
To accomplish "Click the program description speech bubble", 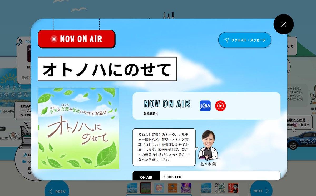I will pyautogui.click(x=164, y=147).
